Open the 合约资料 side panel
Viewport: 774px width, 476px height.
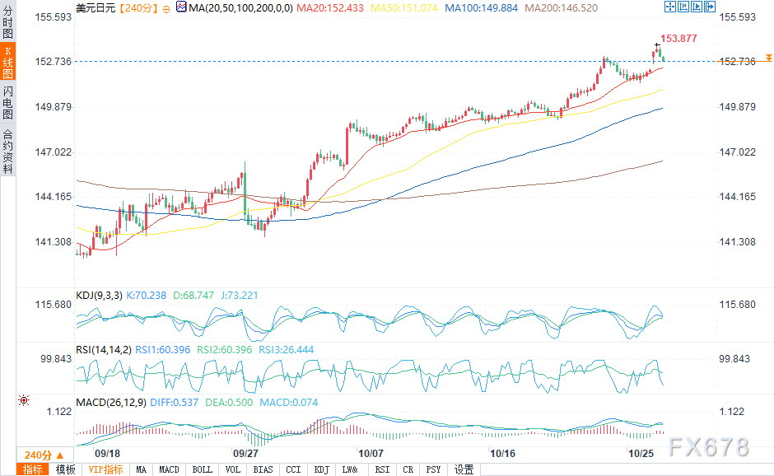coord(7,151)
